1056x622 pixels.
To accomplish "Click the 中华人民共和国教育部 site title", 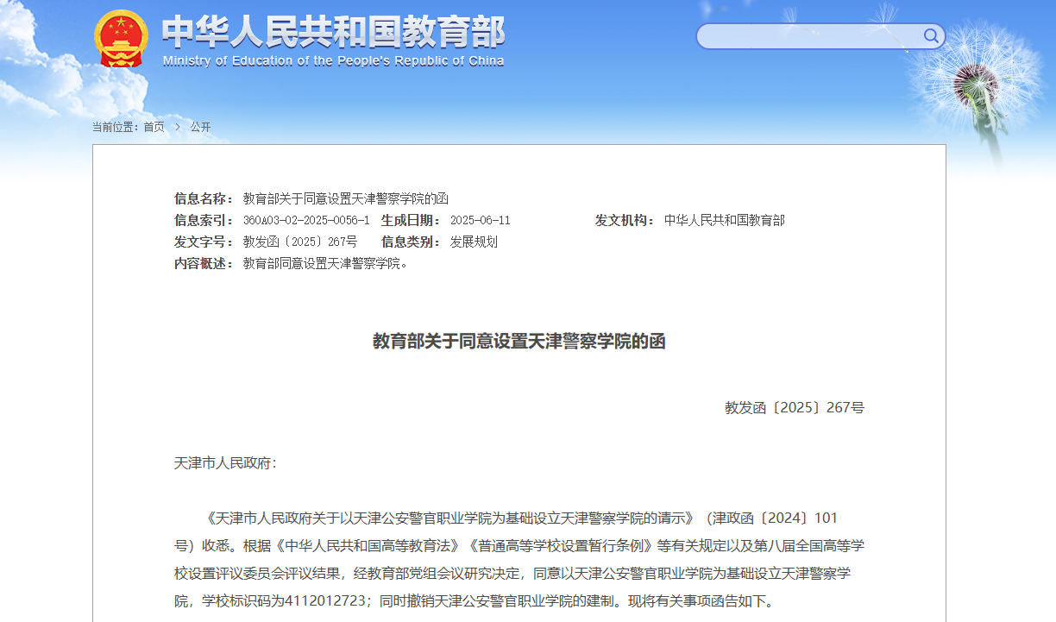I will pos(333,32).
